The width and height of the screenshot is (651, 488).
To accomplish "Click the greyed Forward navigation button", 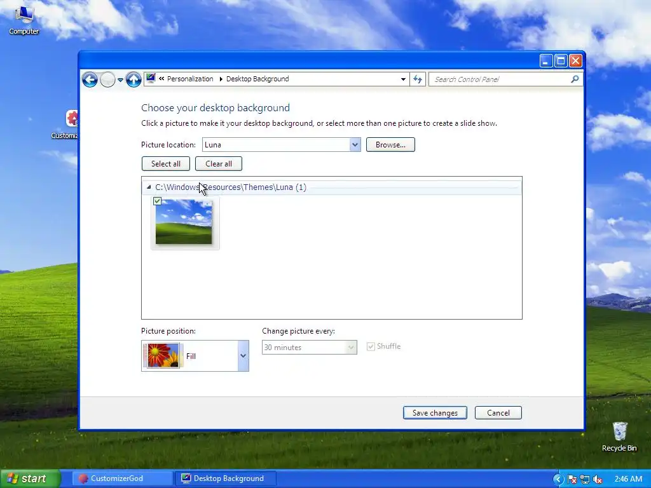I will pyautogui.click(x=107, y=79).
